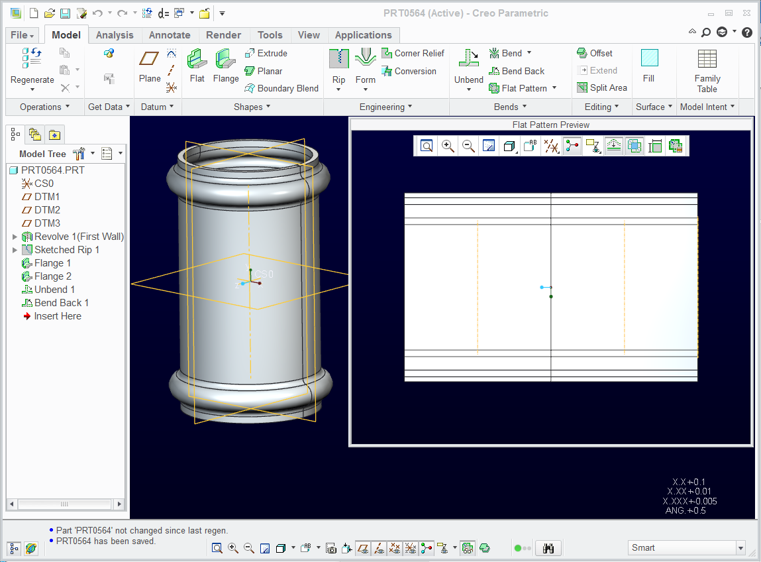The width and height of the screenshot is (761, 562).
Task: Refit view in Flat Pattern Preview toolbar
Action: pyautogui.click(x=427, y=146)
